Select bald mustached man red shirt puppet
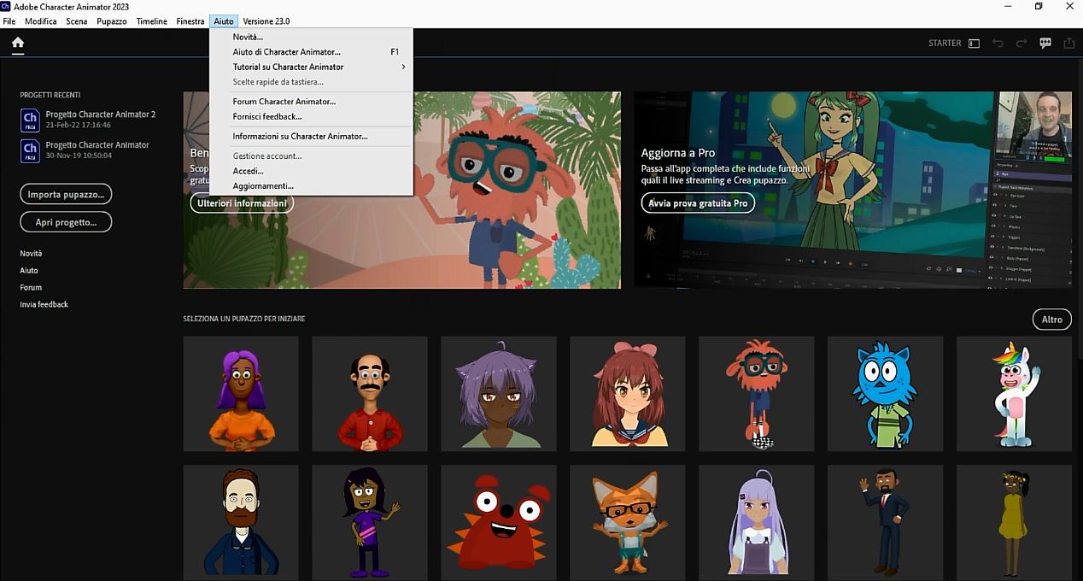Image resolution: width=1083 pixels, height=581 pixels. pos(370,394)
